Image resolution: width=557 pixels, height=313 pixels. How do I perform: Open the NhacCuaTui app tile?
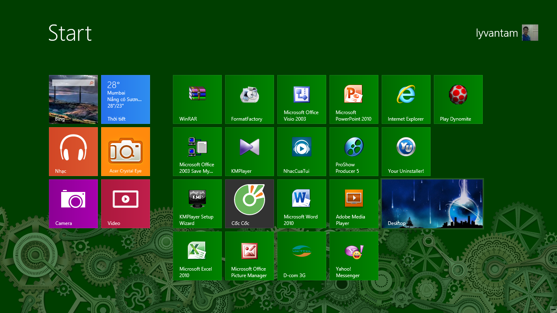click(x=302, y=152)
